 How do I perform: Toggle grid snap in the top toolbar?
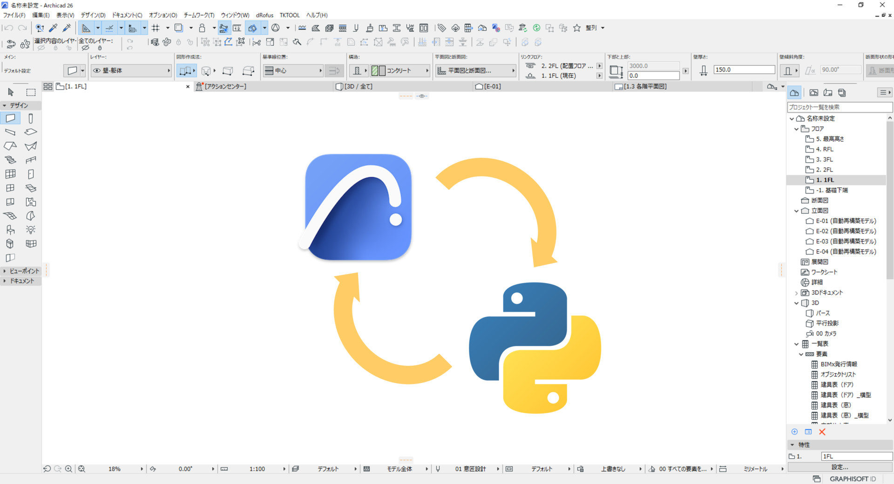click(156, 27)
